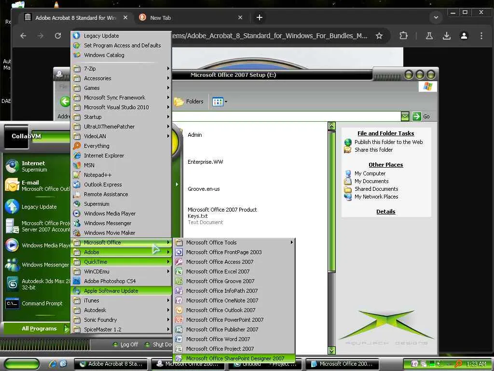Open Internet Explorer icon in programs list

point(77,156)
